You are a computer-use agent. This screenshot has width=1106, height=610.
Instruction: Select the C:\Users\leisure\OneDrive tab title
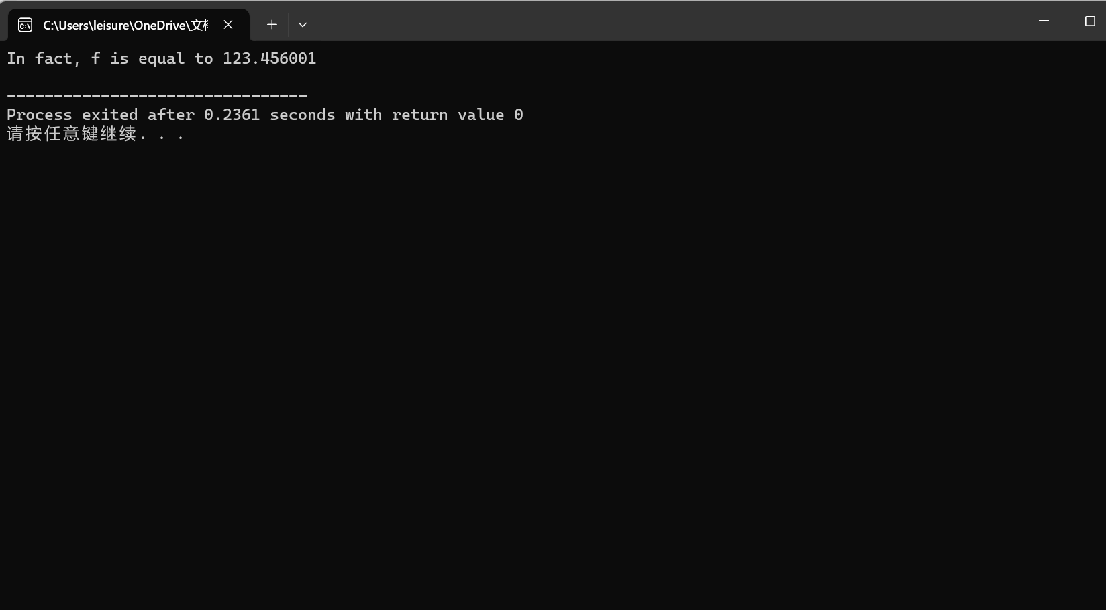(125, 26)
